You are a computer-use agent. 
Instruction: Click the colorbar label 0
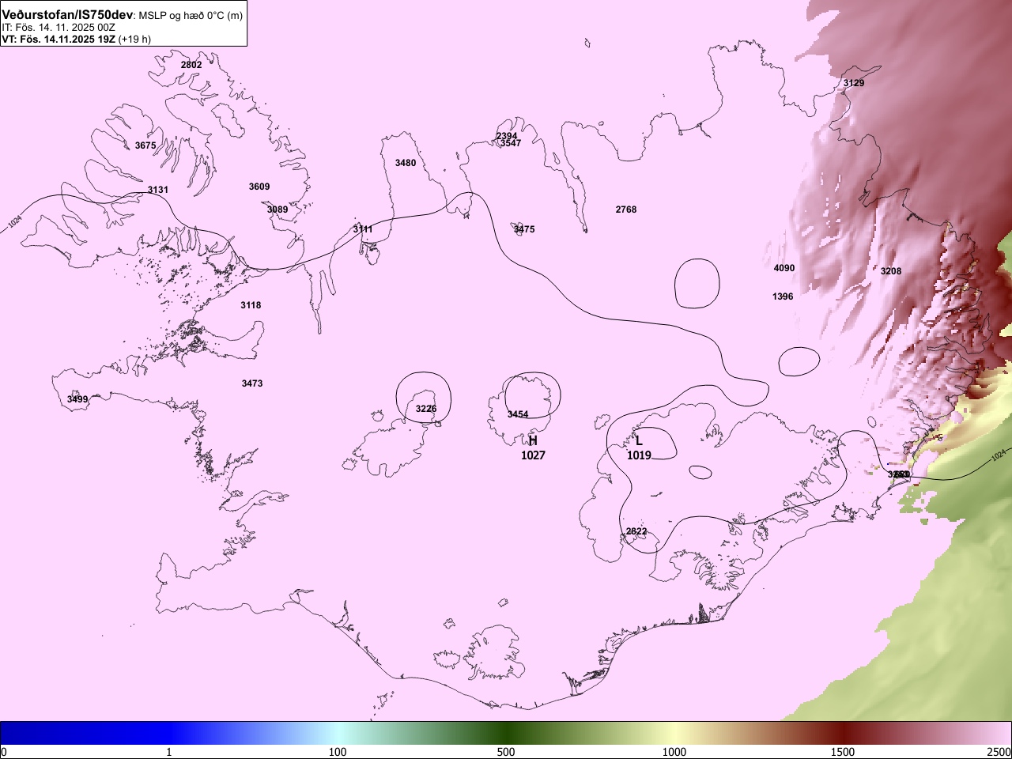tap(4, 752)
